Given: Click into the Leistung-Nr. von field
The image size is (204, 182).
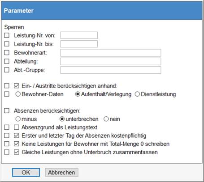Looking at the screenshot, I should [79, 35].
